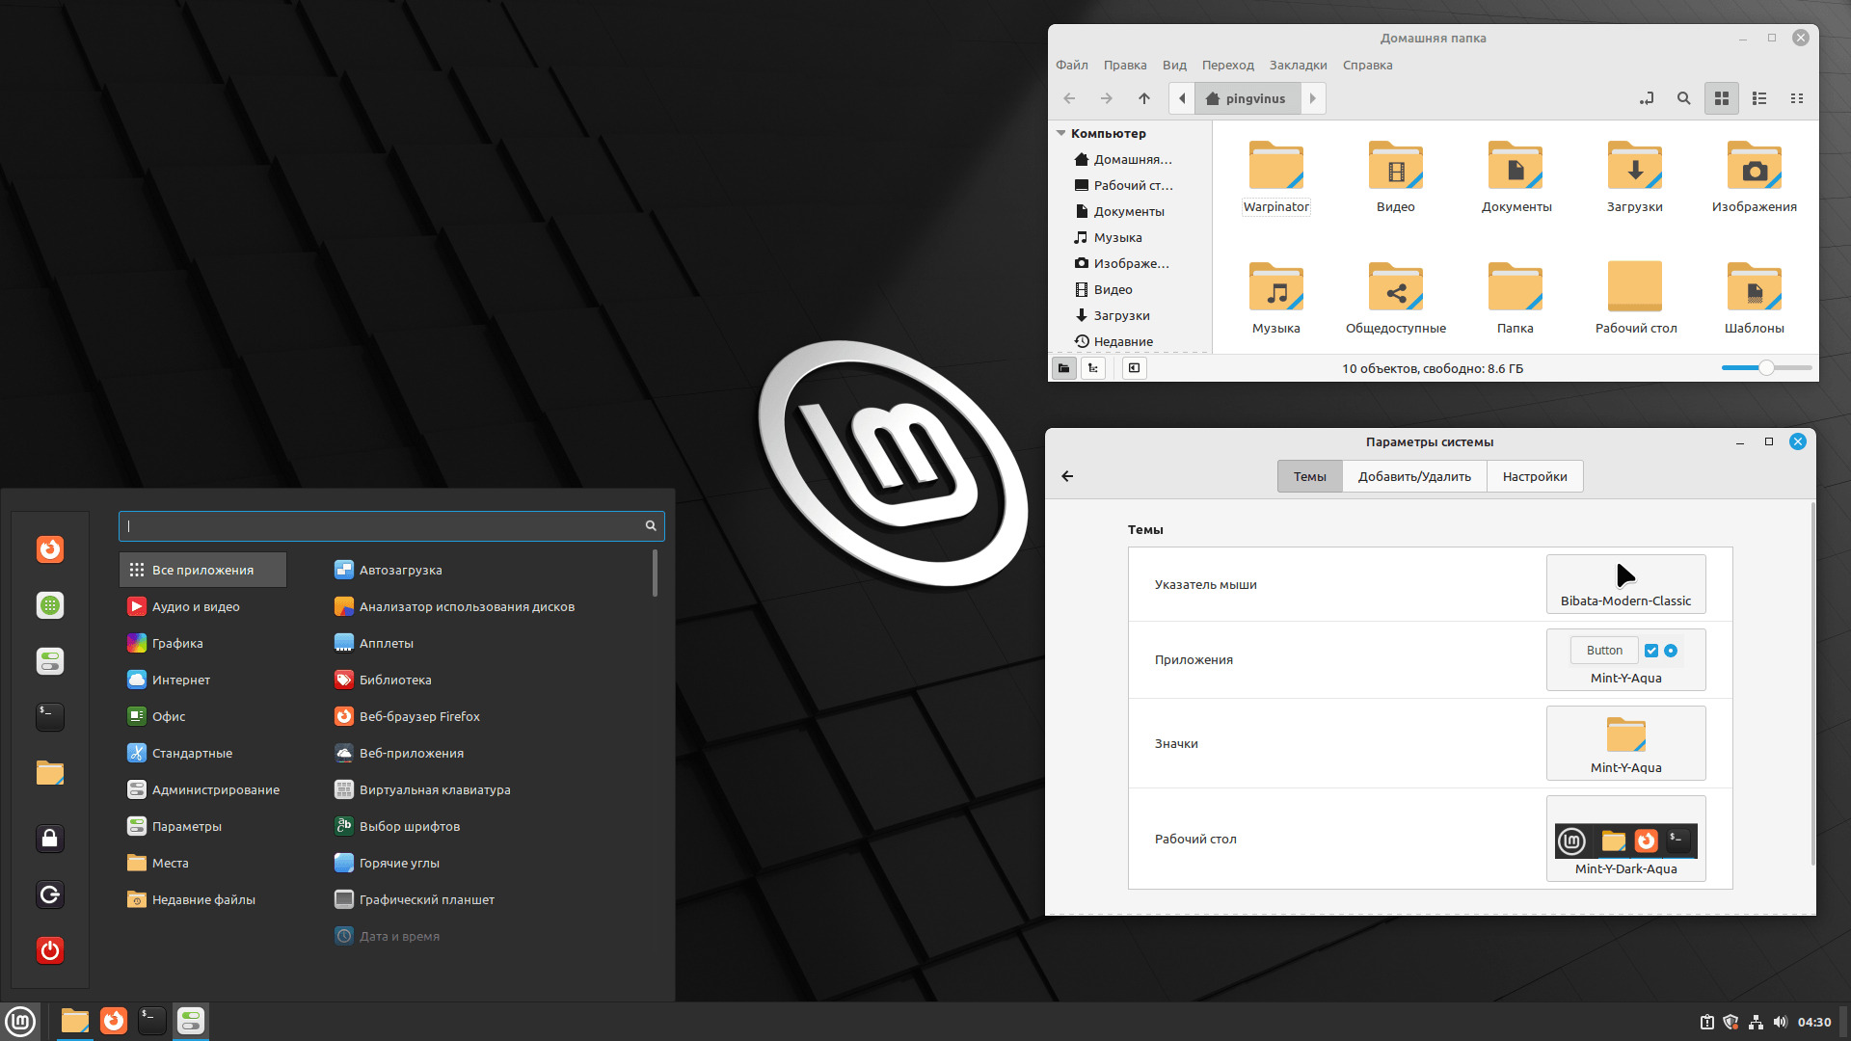Open the Bibata-Modern-Classic pointer theme chooser
Screen dimensions: 1851x1041
(1625, 584)
